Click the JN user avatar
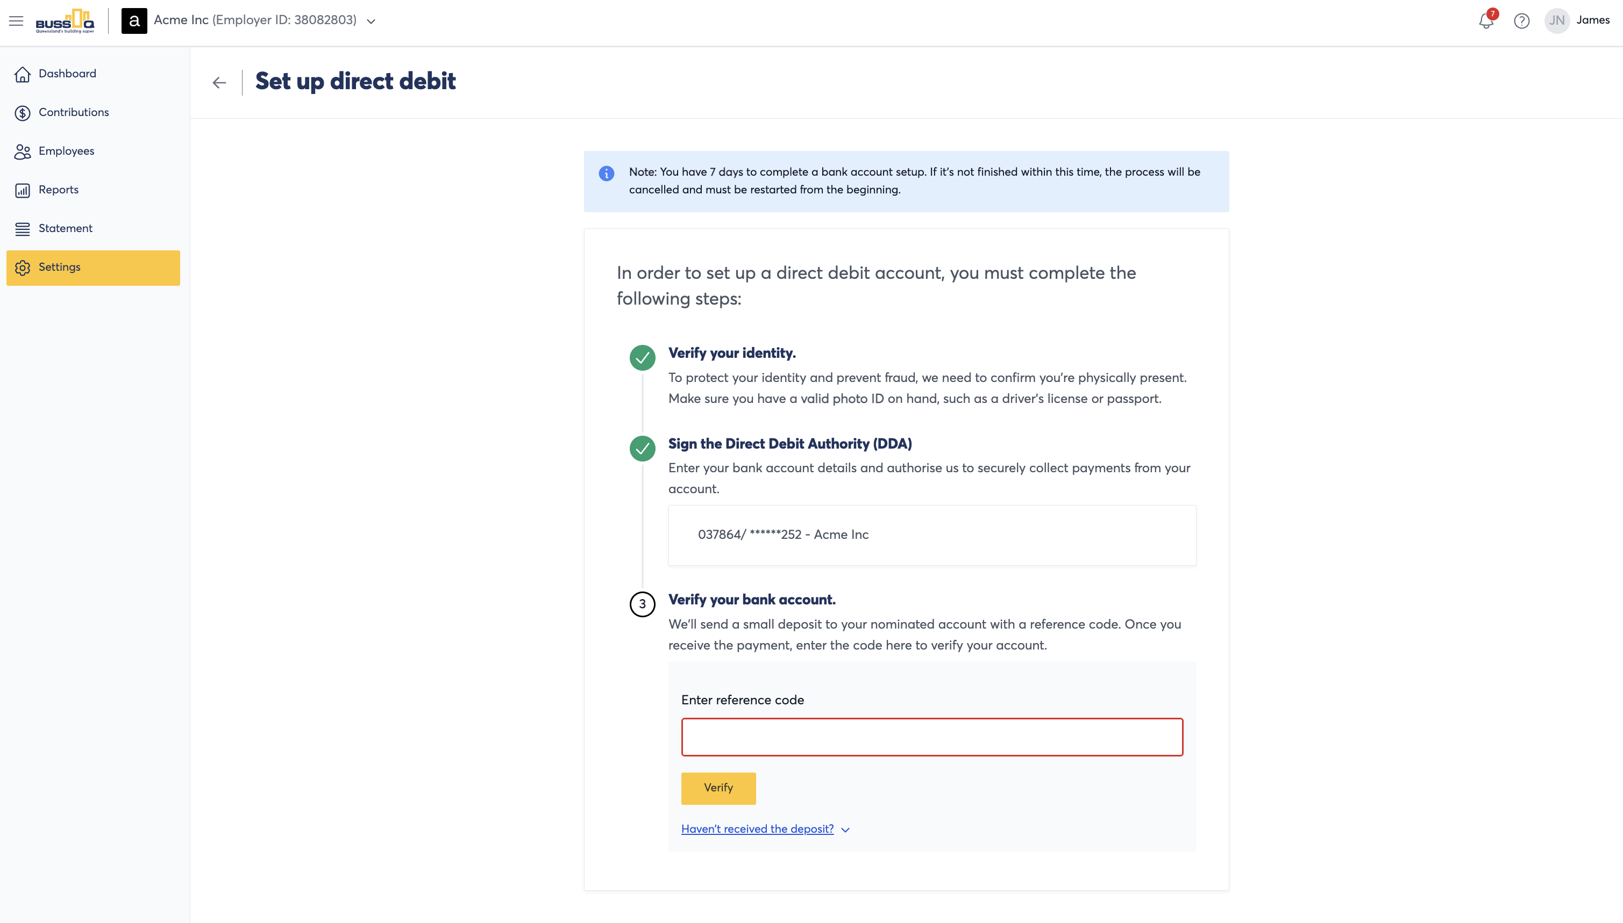 [1556, 21]
